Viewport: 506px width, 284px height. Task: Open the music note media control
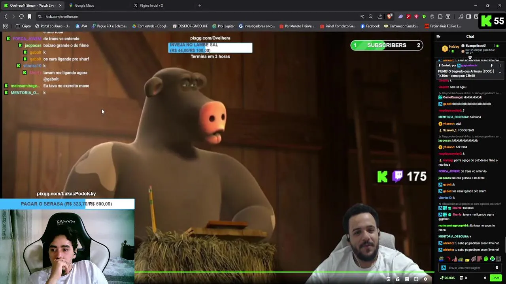pyautogui.click(x=461, y=17)
